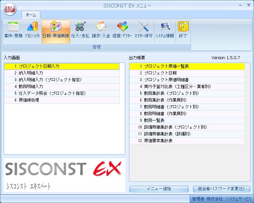Select プロジェクト日報 in output reports
The height and width of the screenshot is (203, 254).
[x=187, y=73]
